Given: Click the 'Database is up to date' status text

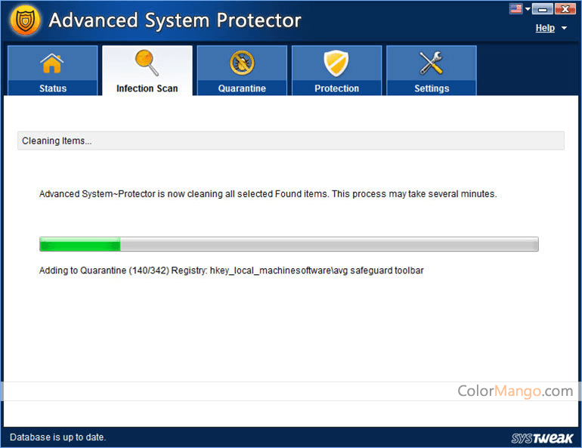Looking at the screenshot, I should 58,437.
